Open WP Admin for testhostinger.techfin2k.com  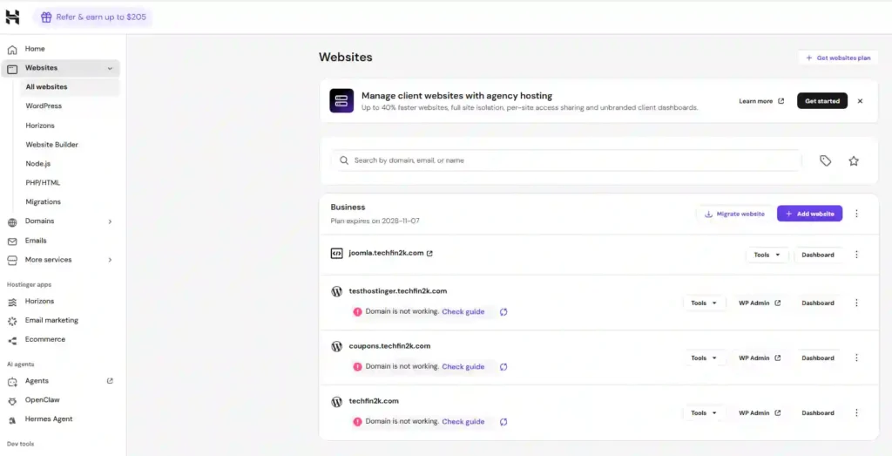(x=760, y=303)
